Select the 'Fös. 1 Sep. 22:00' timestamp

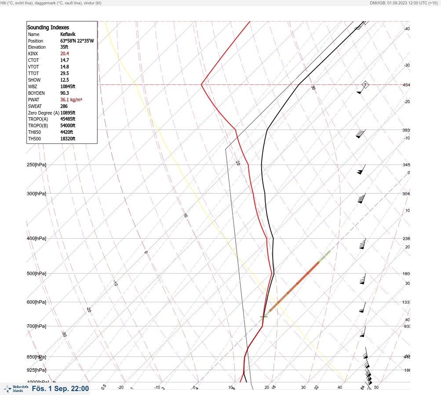pos(61,388)
